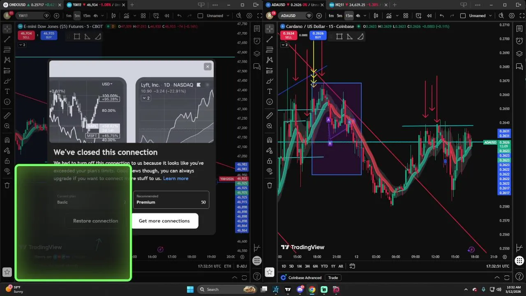Viewport: 526px width, 296px height.
Task: Hide all drawings in ADAUSD sidebar
Action: pyautogui.click(x=270, y=171)
